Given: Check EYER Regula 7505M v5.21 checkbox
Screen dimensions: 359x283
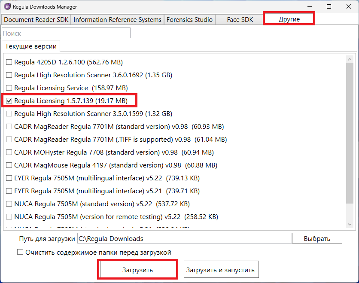Looking at the screenshot, I should tap(9, 191).
